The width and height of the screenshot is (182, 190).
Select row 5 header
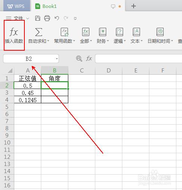pos(7,107)
